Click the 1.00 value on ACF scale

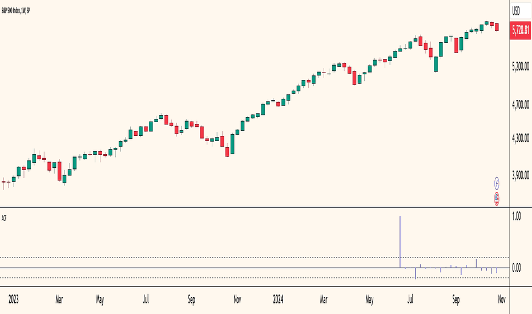517,216
